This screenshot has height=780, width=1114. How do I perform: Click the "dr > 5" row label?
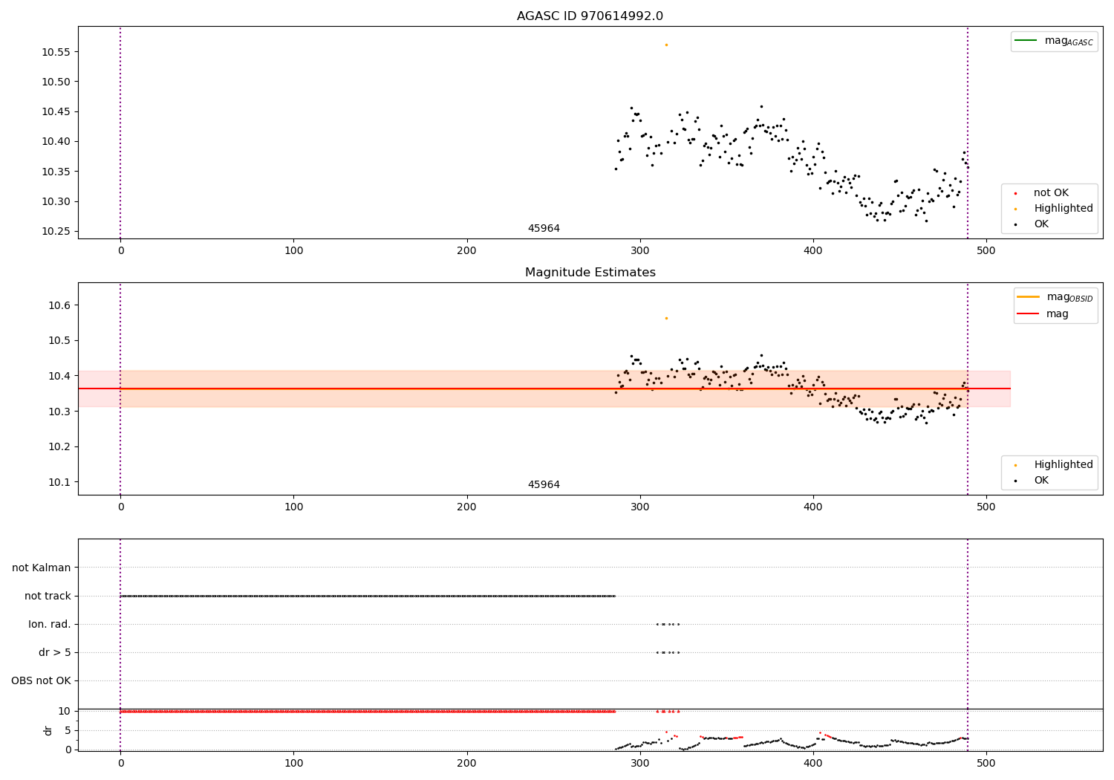pyautogui.click(x=55, y=653)
